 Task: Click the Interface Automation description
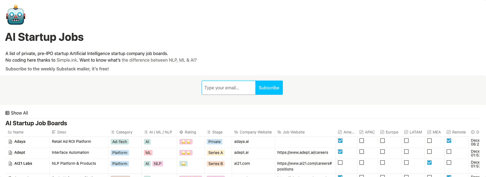(x=70, y=153)
